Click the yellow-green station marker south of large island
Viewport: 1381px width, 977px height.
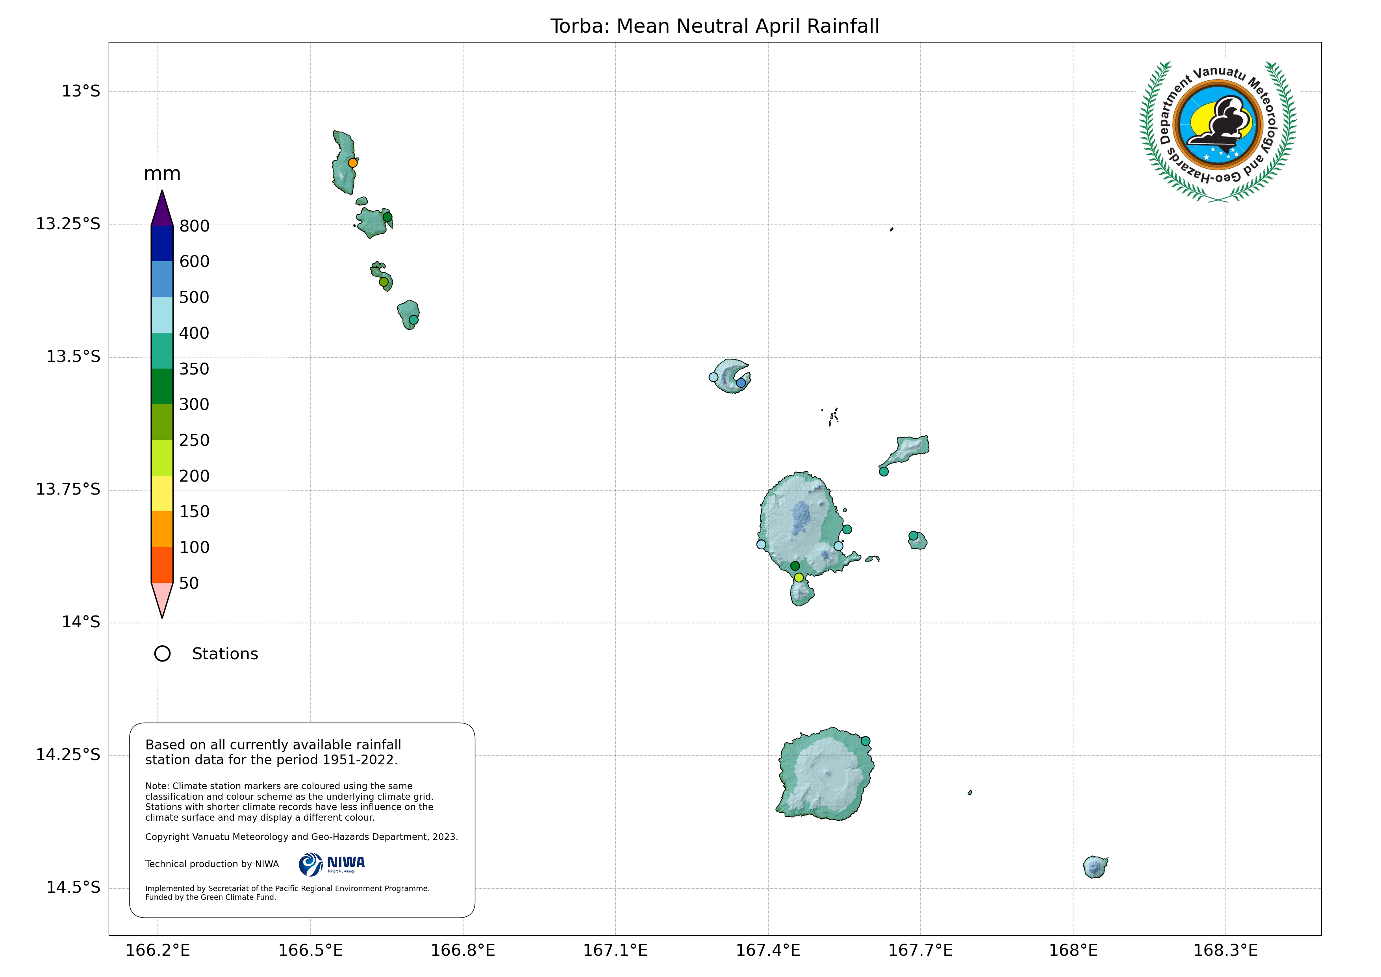click(799, 578)
